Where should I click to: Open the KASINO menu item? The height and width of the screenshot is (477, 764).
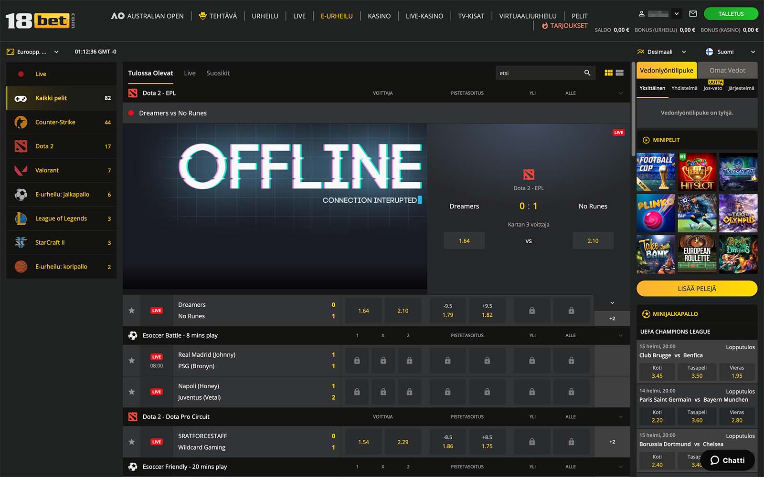(x=379, y=16)
